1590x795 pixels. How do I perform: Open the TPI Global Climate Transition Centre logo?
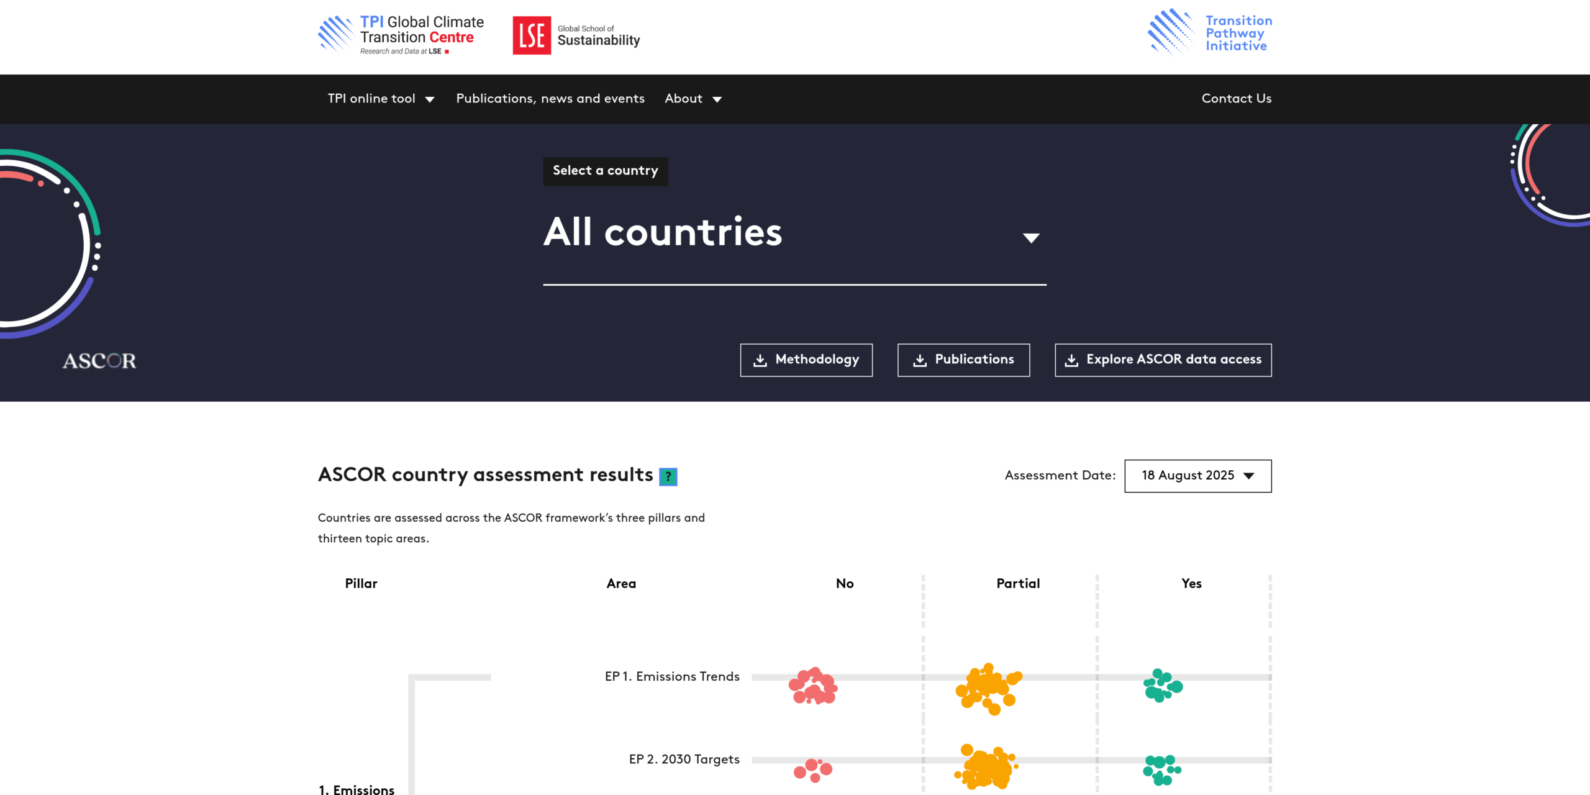pos(401,35)
